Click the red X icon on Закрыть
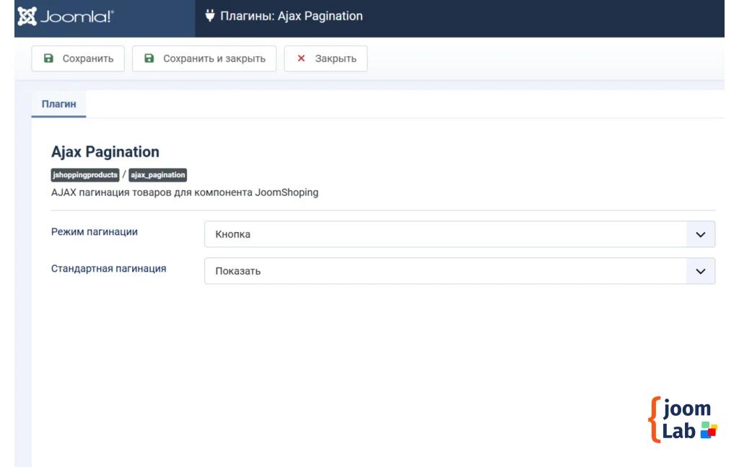Screen dimensions: 739x467 (x=301, y=58)
